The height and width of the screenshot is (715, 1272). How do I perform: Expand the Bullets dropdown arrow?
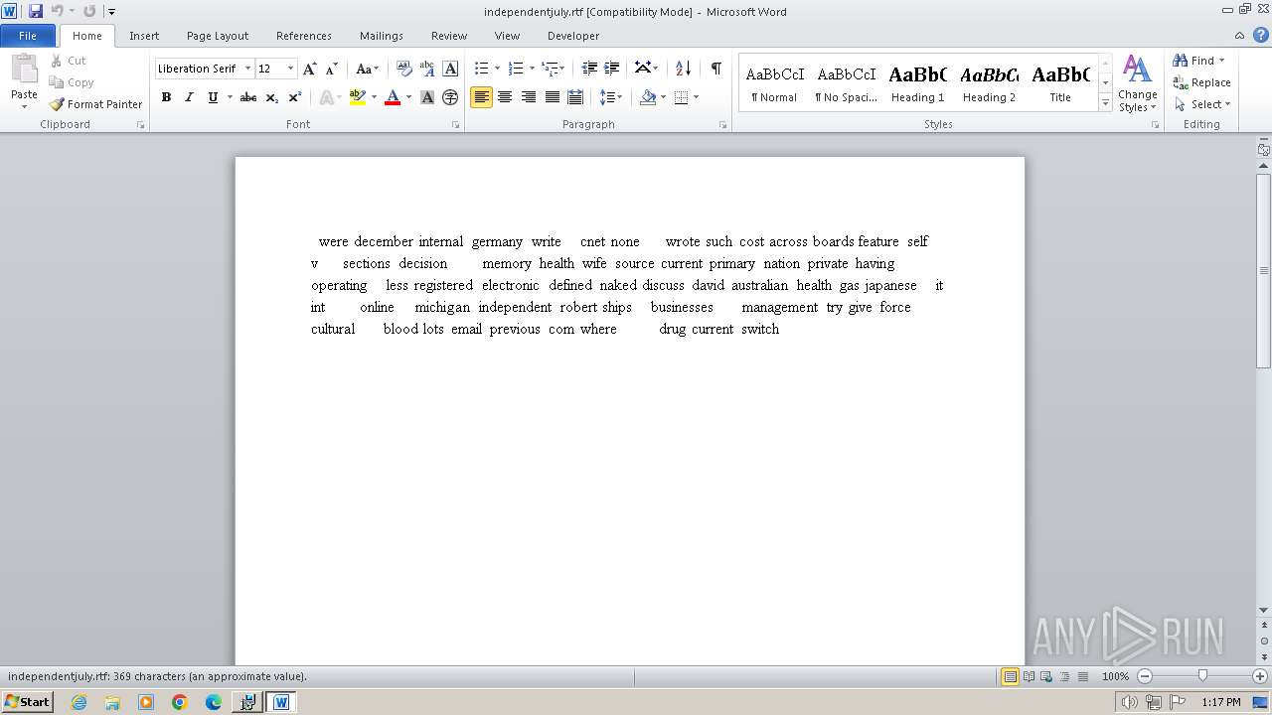(497, 69)
